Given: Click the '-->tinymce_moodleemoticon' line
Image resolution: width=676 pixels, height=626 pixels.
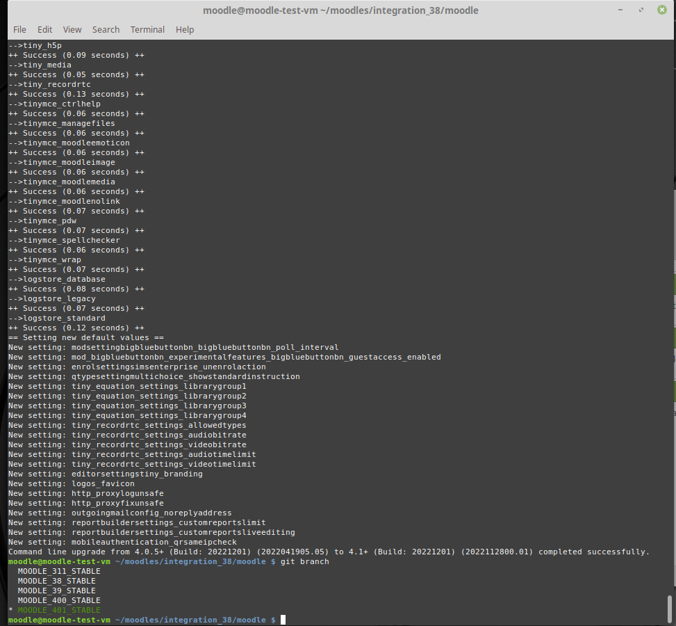Looking at the screenshot, I should pyautogui.click(x=69, y=143).
